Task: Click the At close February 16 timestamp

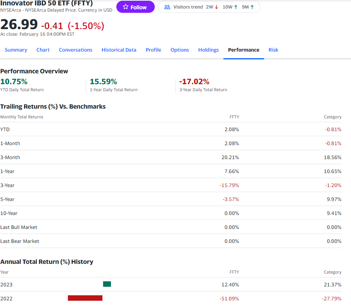Action: click(x=37, y=34)
